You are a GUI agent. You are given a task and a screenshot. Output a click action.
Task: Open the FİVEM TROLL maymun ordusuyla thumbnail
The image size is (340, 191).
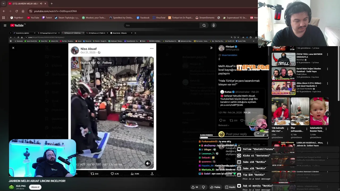283,59
